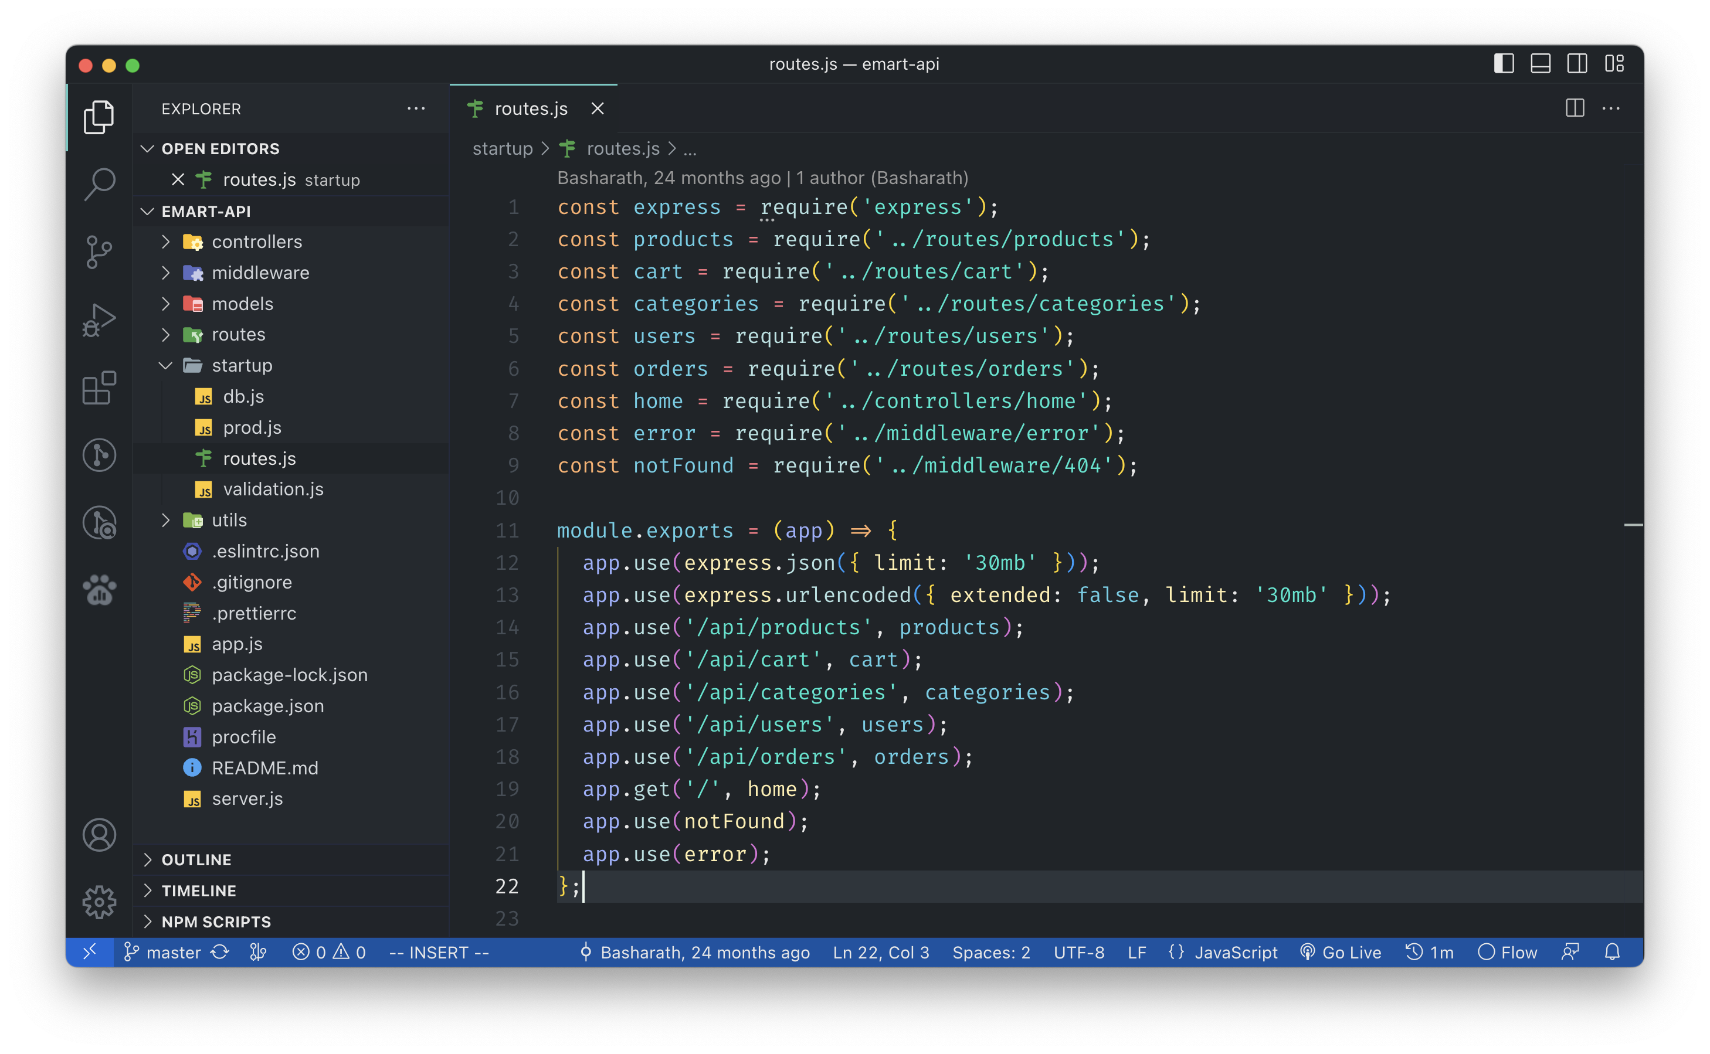Change JavaScript language mode in status bar

1235,952
